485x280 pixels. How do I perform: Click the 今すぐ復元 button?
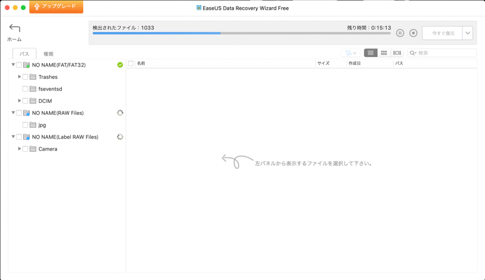tap(443, 33)
